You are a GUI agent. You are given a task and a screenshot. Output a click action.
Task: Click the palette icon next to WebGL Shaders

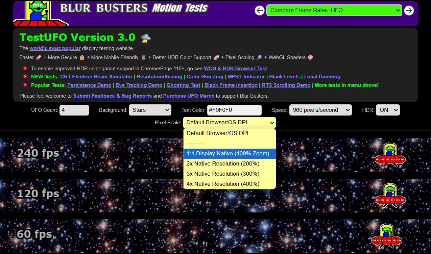click(x=311, y=57)
